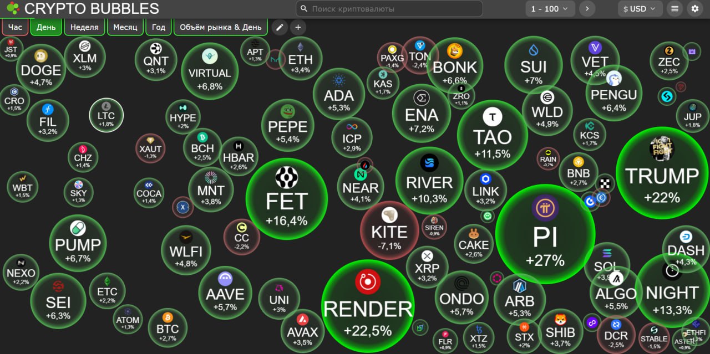Open the Объём рынка & День tab
The height and width of the screenshot is (354, 710).
click(x=220, y=27)
